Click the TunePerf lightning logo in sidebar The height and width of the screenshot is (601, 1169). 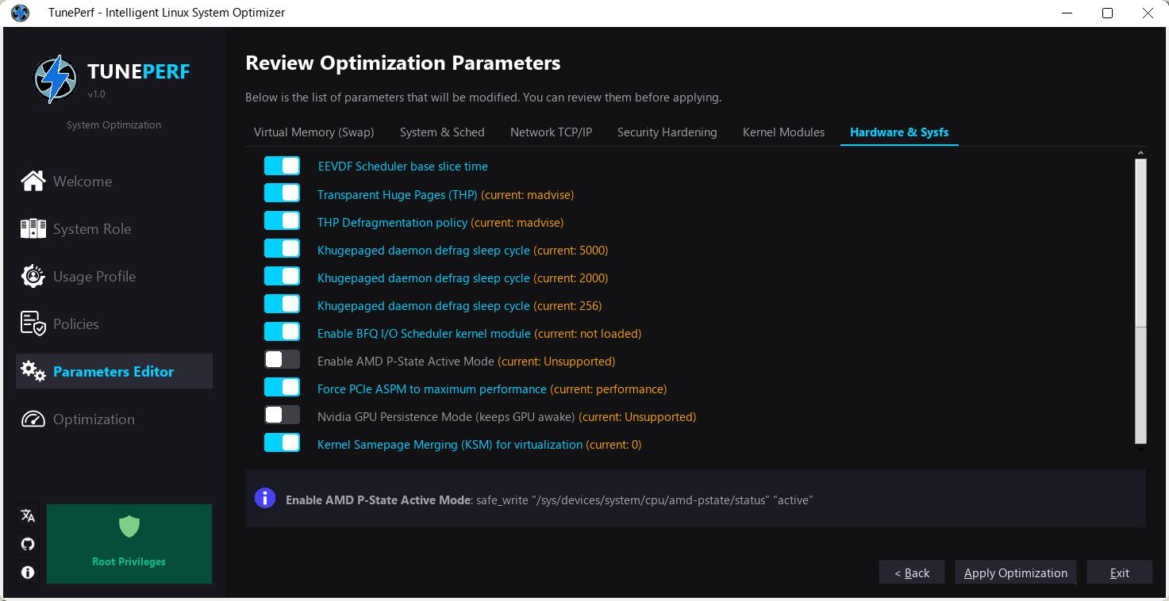click(56, 79)
